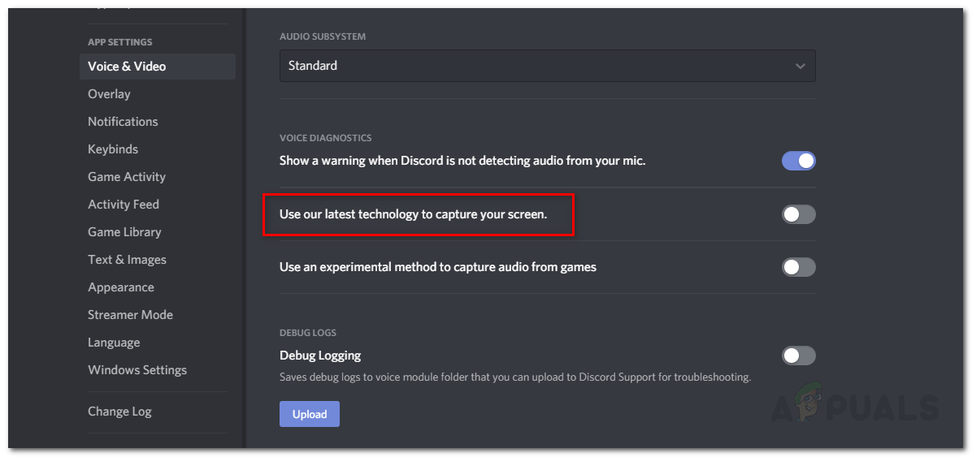Select Voice & Video settings tab

point(127,67)
